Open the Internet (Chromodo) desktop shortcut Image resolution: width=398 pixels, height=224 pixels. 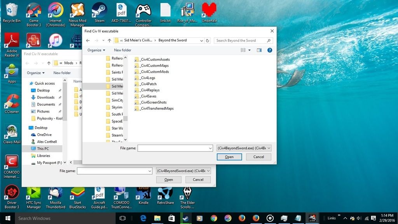(x=56, y=14)
